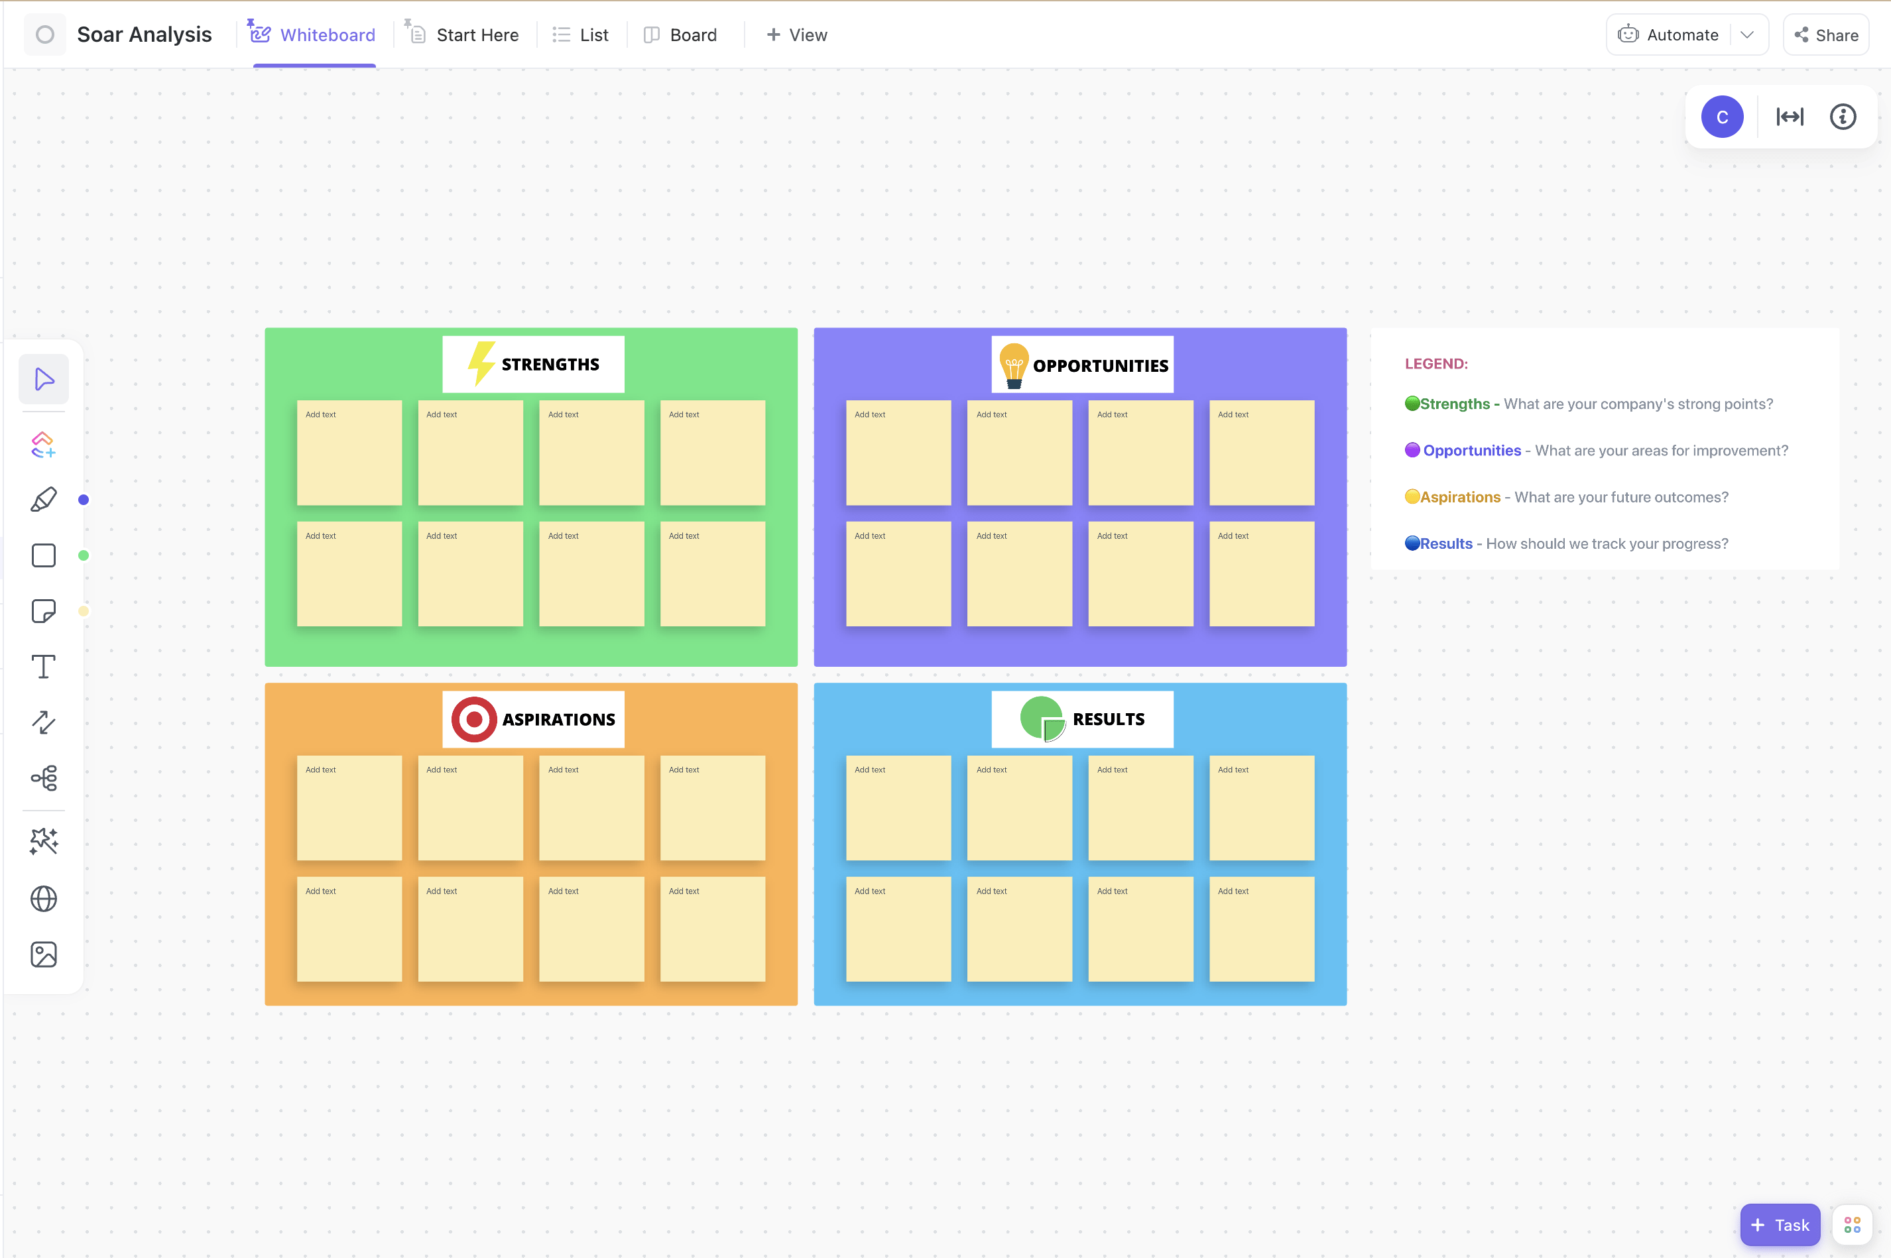Click the connector/network tool in sidebar
Viewport: 1891px width, 1258px height.
click(44, 779)
